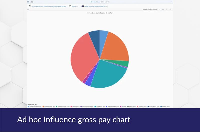Click the list settings icon beside timestamp
Image resolution: width=200 pixels, height=132 pixels.
tap(159, 9)
